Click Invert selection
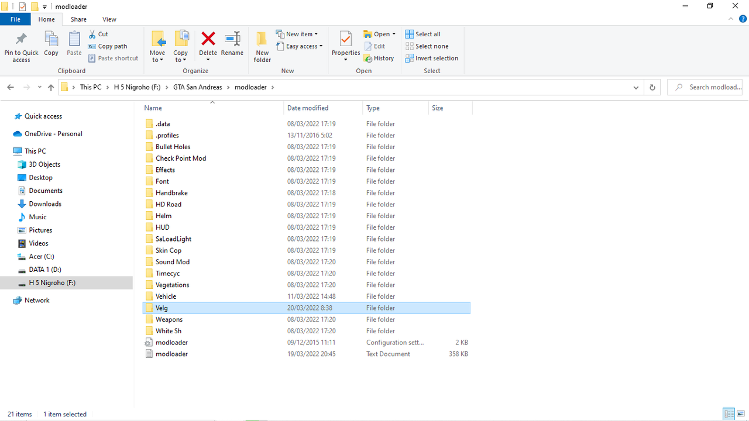The width and height of the screenshot is (749, 421). 431,58
